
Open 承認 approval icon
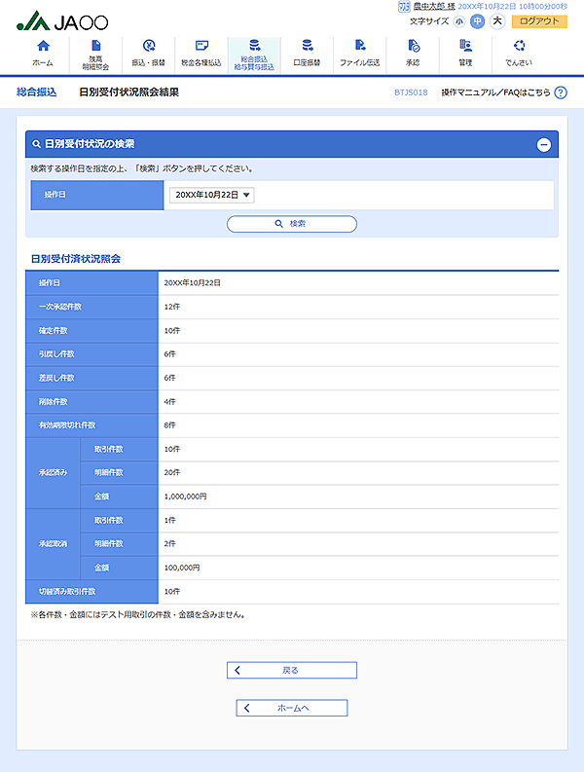[x=413, y=46]
